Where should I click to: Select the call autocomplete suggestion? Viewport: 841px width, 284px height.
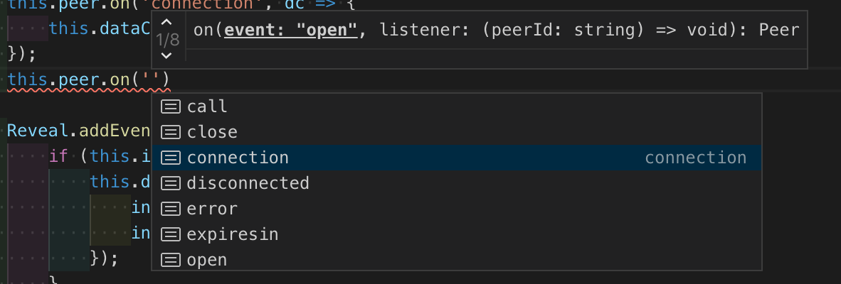457,106
